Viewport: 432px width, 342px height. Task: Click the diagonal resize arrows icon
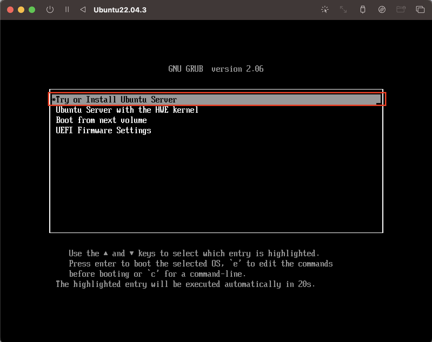pyautogui.click(x=343, y=10)
